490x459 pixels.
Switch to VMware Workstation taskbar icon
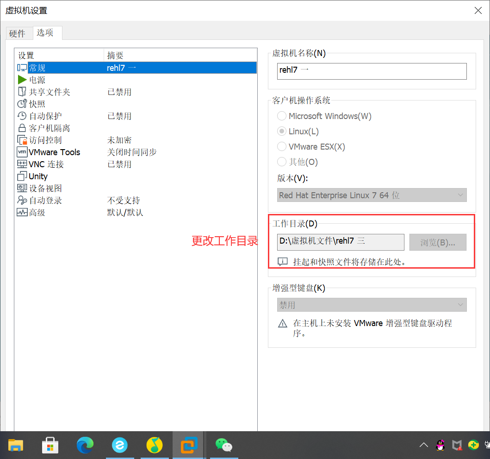click(x=189, y=445)
